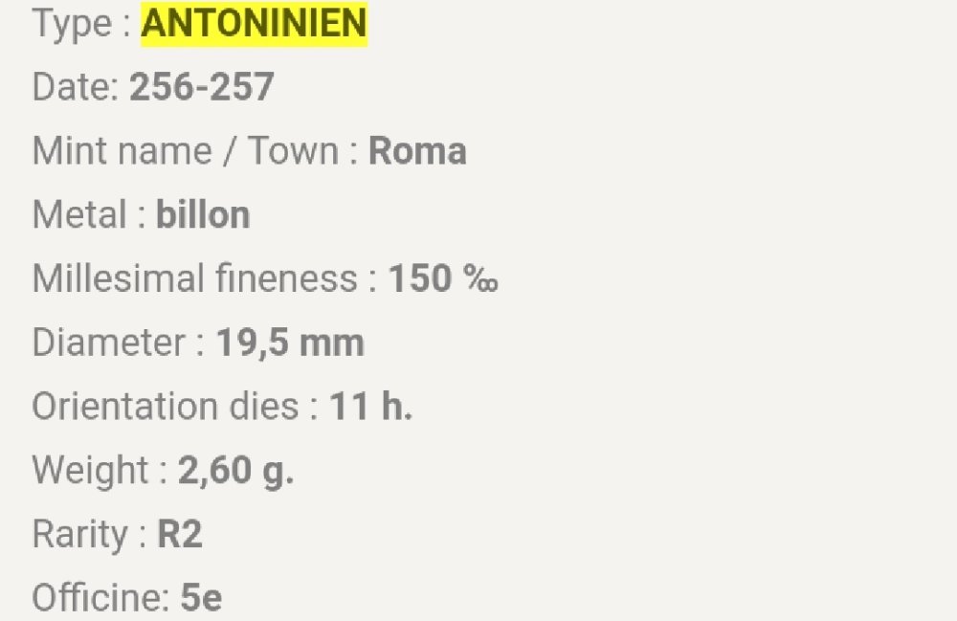Screen dimensions: 957x621
Task: Click the highlighted ANTONINIEN type value
Action: pyautogui.click(x=254, y=25)
